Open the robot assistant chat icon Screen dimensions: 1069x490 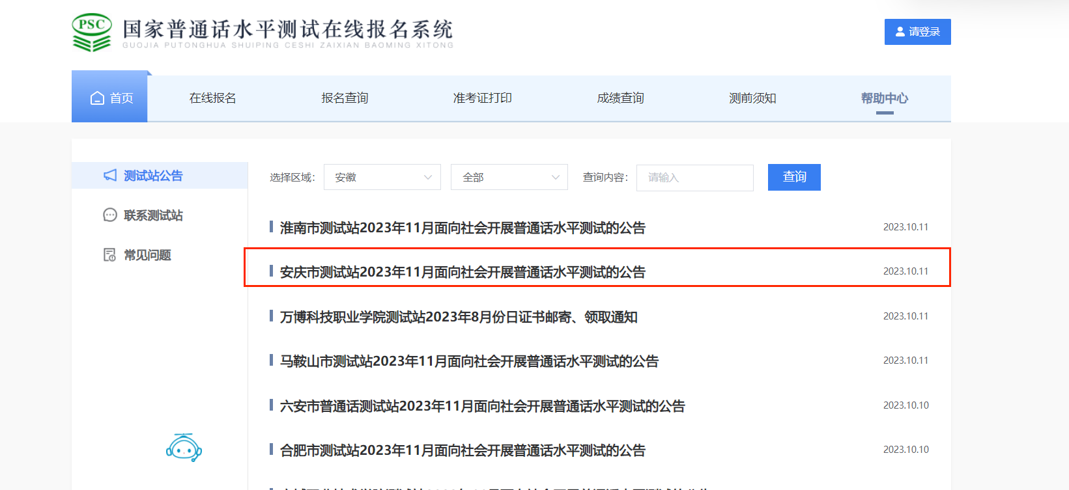click(x=184, y=448)
